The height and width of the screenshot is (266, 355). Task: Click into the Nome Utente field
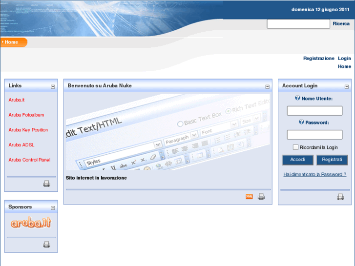point(314,111)
